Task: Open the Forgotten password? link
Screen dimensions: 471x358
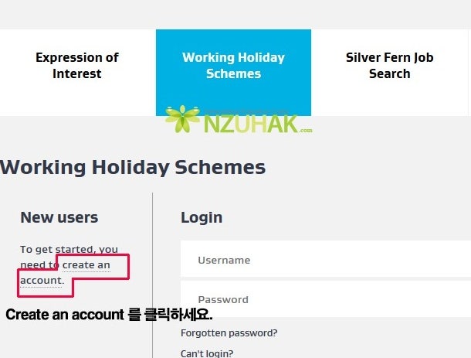Action: point(229,333)
